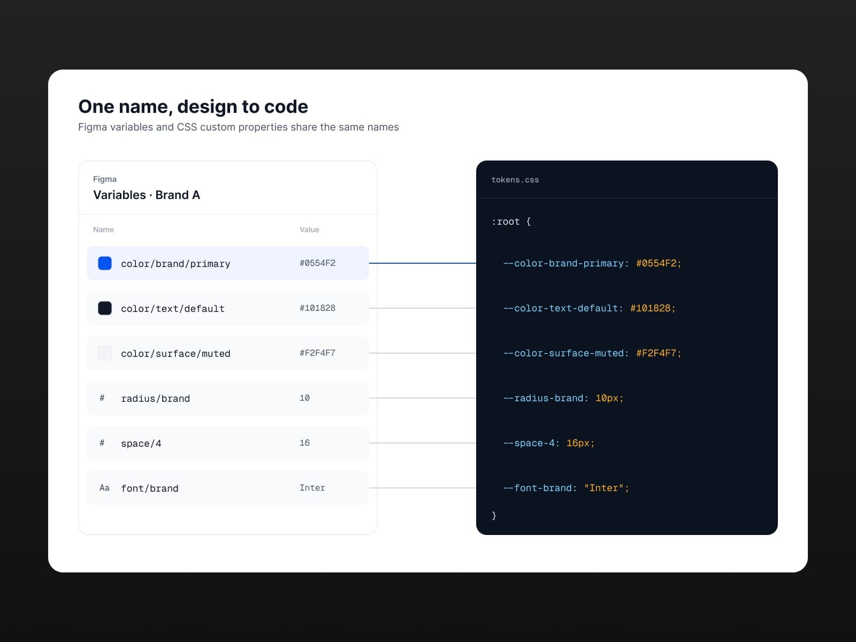Click the #0554F2 value in the Figma table
This screenshot has width=856, height=642.
pos(317,263)
